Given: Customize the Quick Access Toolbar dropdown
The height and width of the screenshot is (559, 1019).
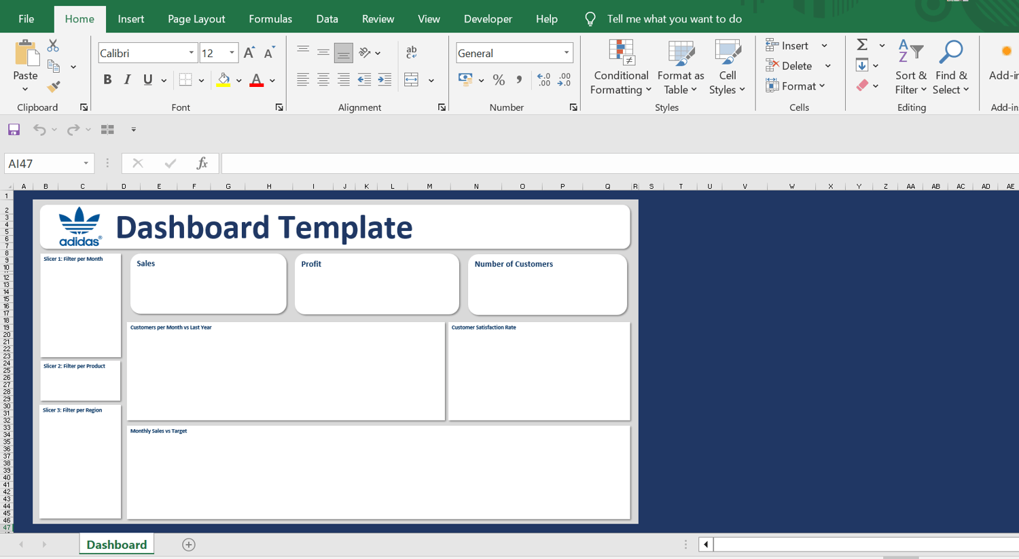Looking at the screenshot, I should coord(133,130).
